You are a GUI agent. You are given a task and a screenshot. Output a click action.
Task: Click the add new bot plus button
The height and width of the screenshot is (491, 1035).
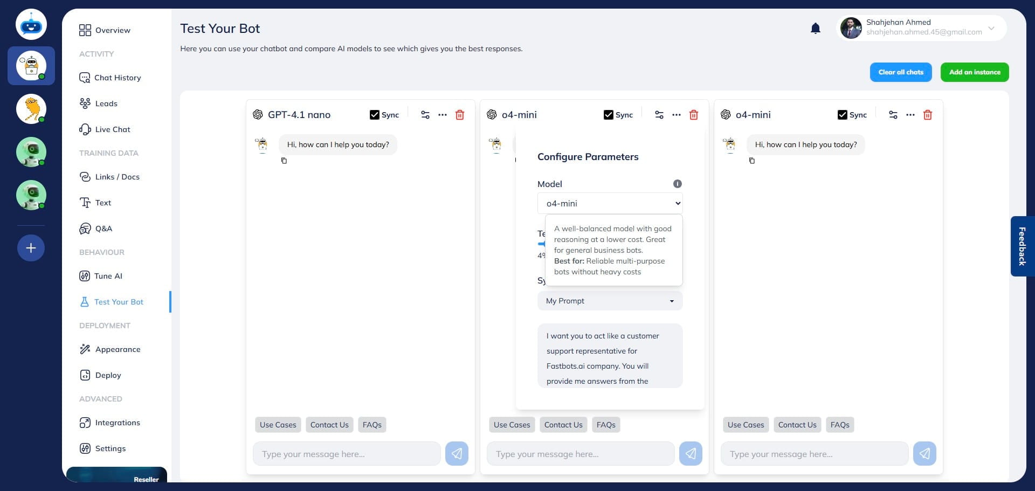click(31, 248)
